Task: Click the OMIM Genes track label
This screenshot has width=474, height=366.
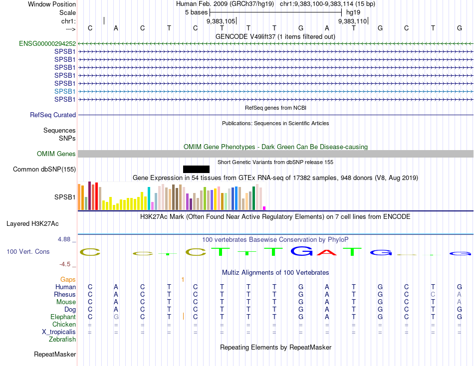Action: click(56, 154)
